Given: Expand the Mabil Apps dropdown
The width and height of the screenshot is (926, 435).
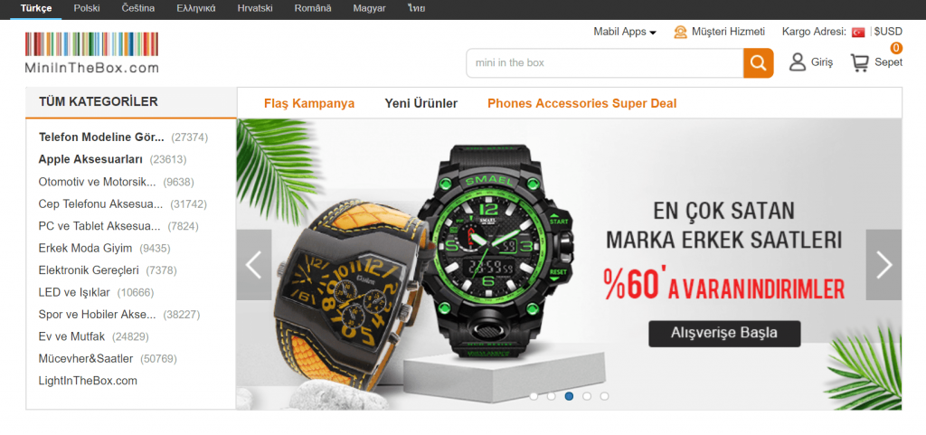Looking at the screenshot, I should click(625, 32).
